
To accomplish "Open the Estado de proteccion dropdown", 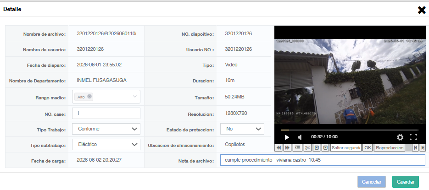I will tap(242, 129).
